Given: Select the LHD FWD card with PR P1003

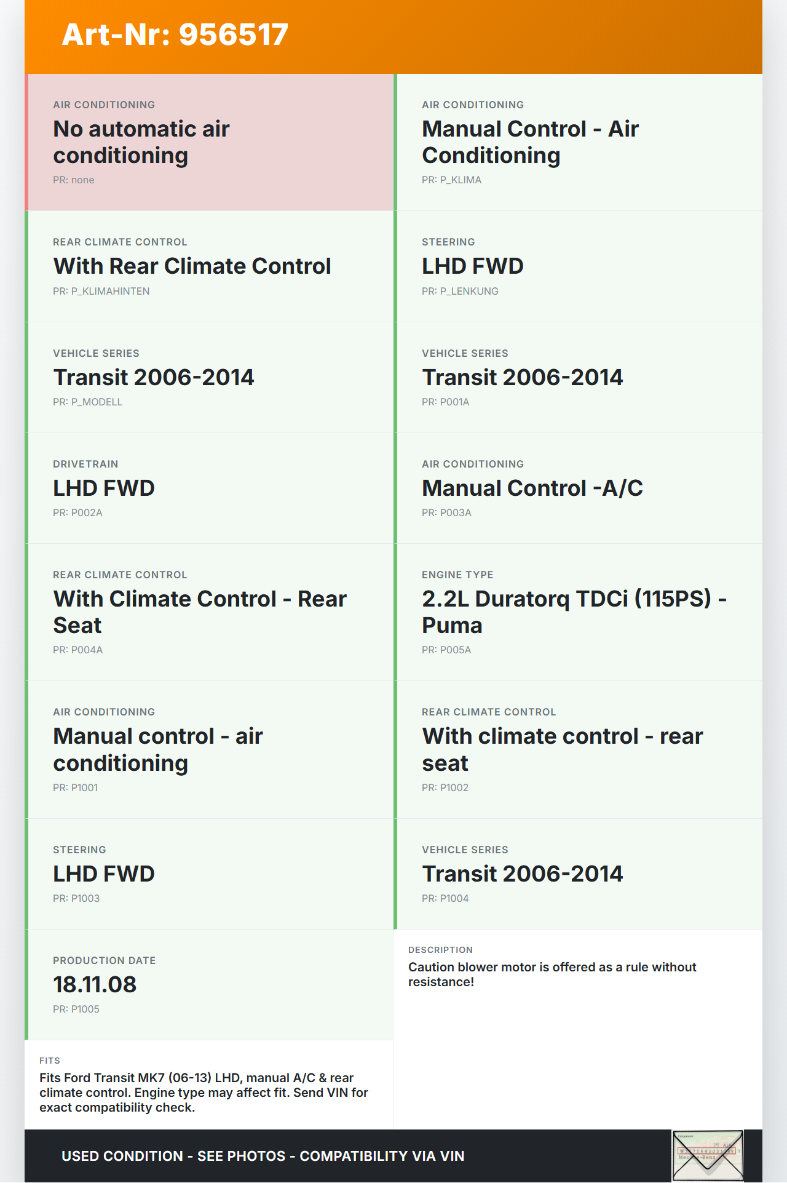Looking at the screenshot, I should pos(210,874).
